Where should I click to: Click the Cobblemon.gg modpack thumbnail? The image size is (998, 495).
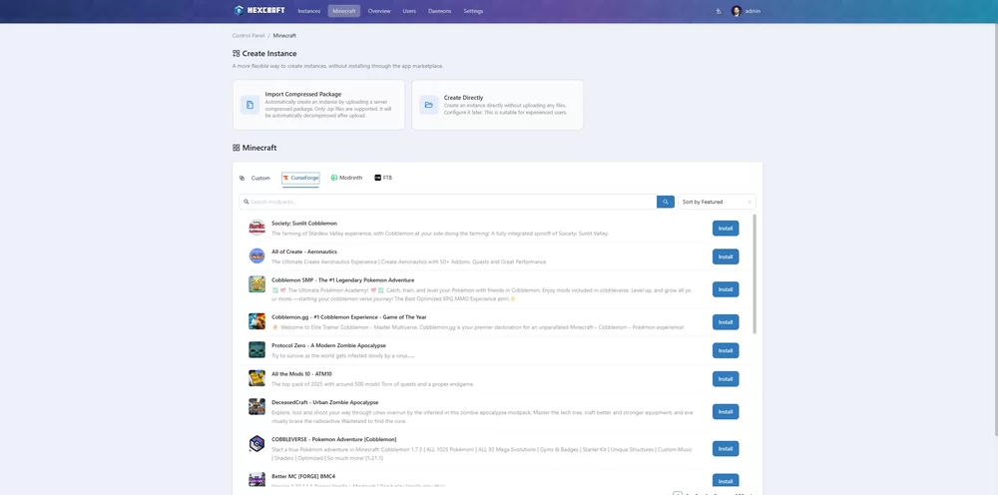(x=256, y=321)
